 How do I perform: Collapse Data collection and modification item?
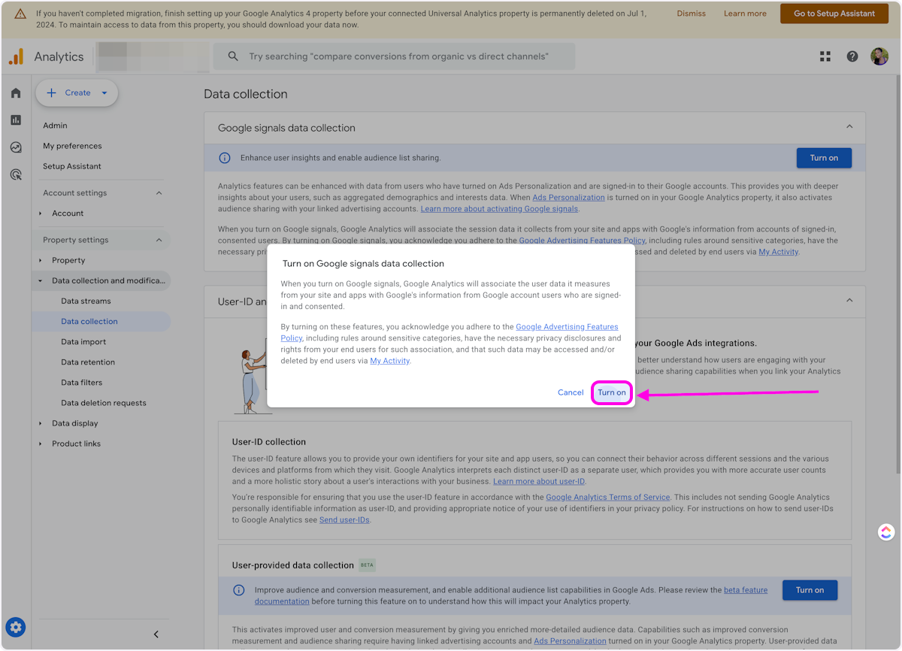(x=41, y=280)
